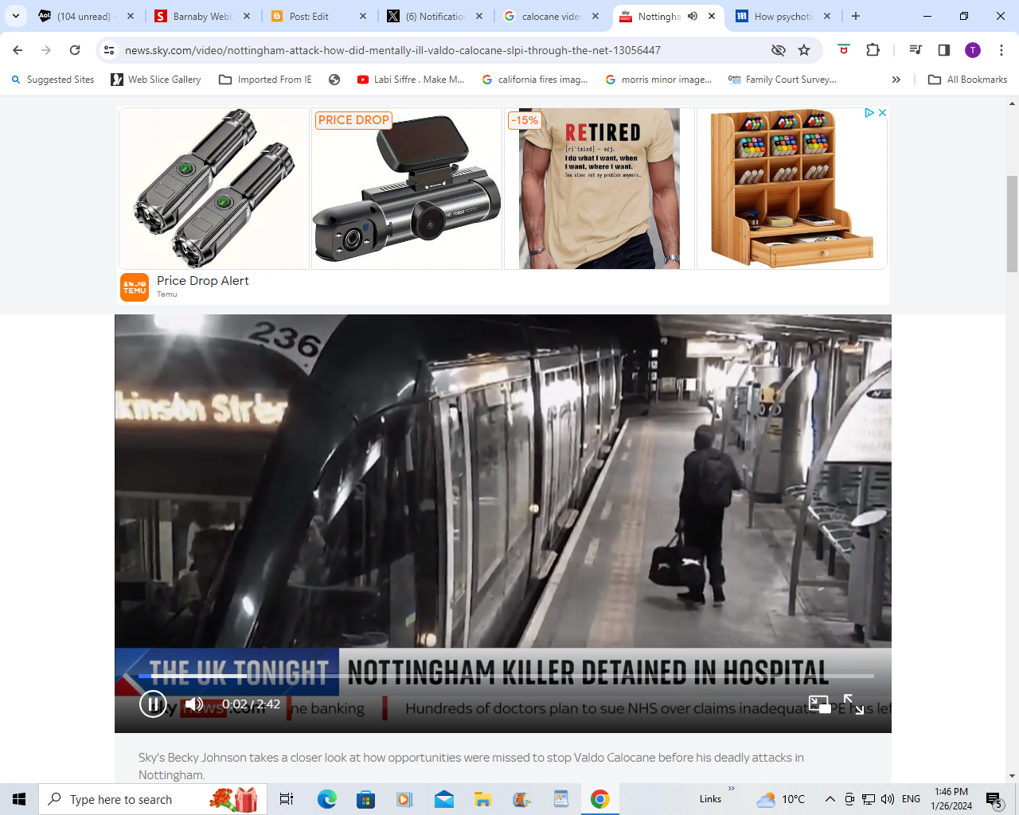Click the dash cam PRICE DROP ad
Screen dimensions: 1019x815
pyautogui.click(x=407, y=189)
